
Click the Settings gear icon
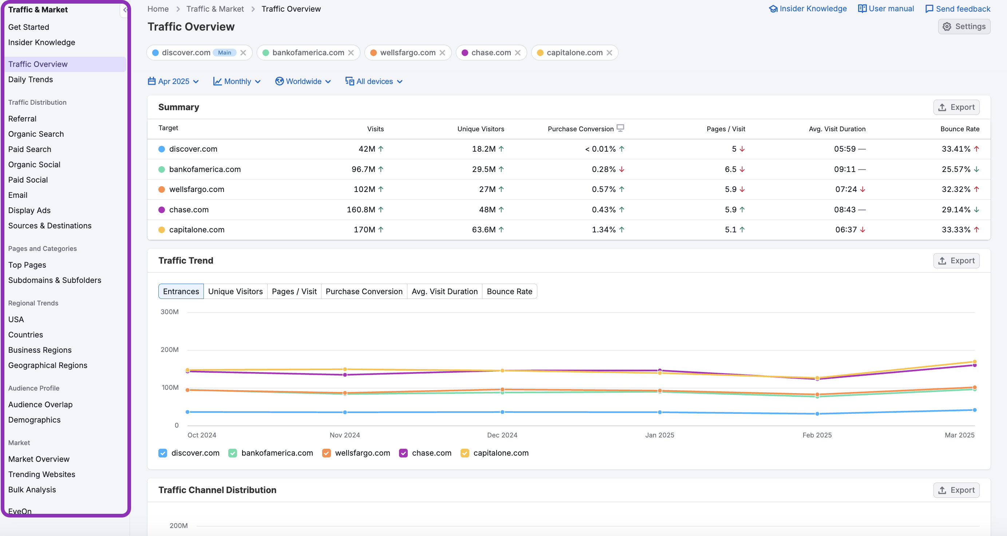(947, 27)
